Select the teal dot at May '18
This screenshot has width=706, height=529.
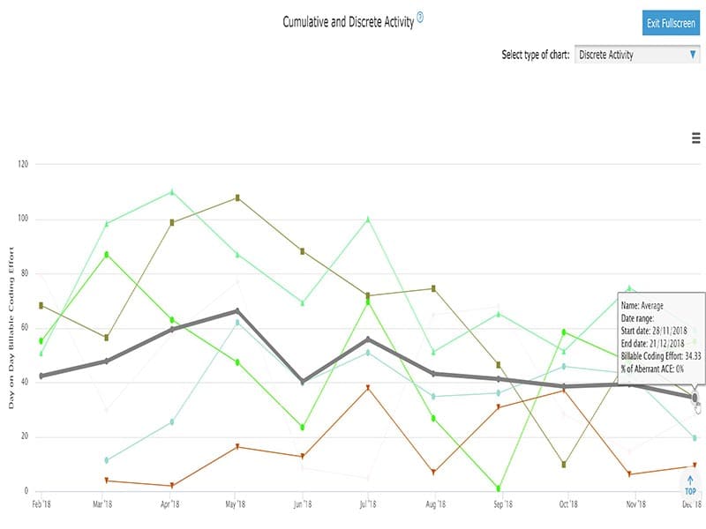237,323
